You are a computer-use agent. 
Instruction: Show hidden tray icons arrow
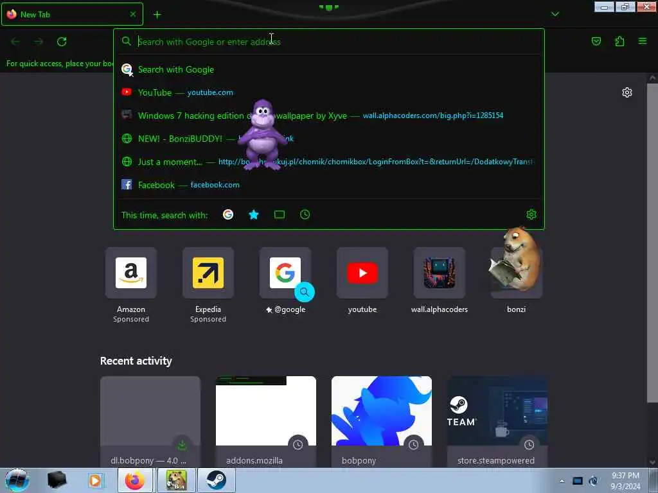(x=562, y=481)
